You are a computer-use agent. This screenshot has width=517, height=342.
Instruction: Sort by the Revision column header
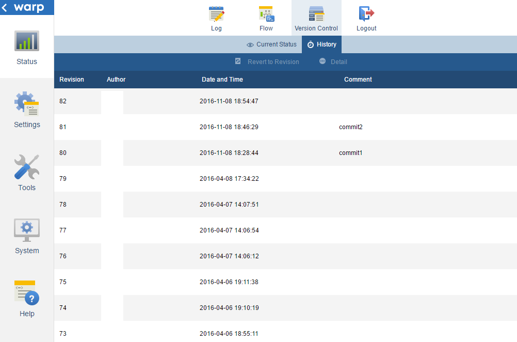(71, 79)
